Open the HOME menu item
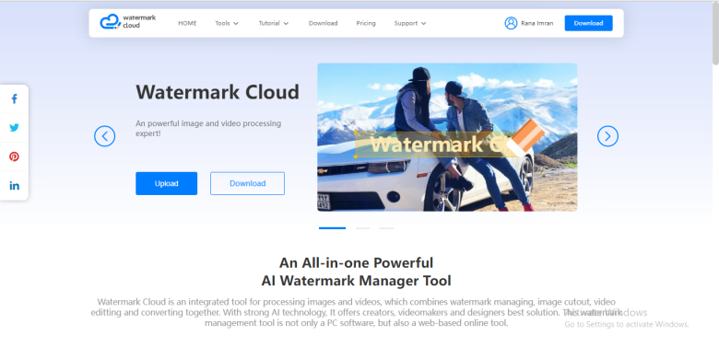The image size is (719, 347). [187, 23]
